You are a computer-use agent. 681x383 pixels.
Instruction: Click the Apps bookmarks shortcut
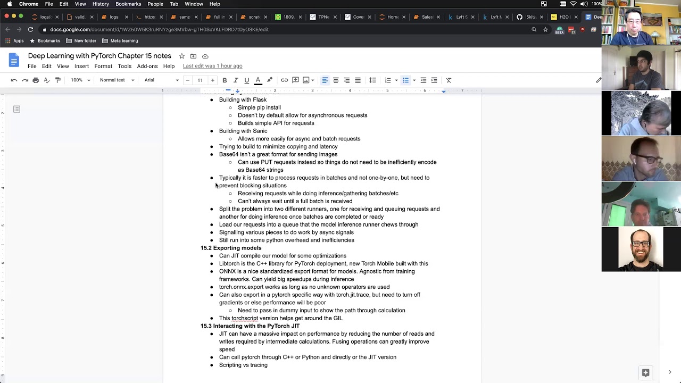pyautogui.click(x=14, y=40)
